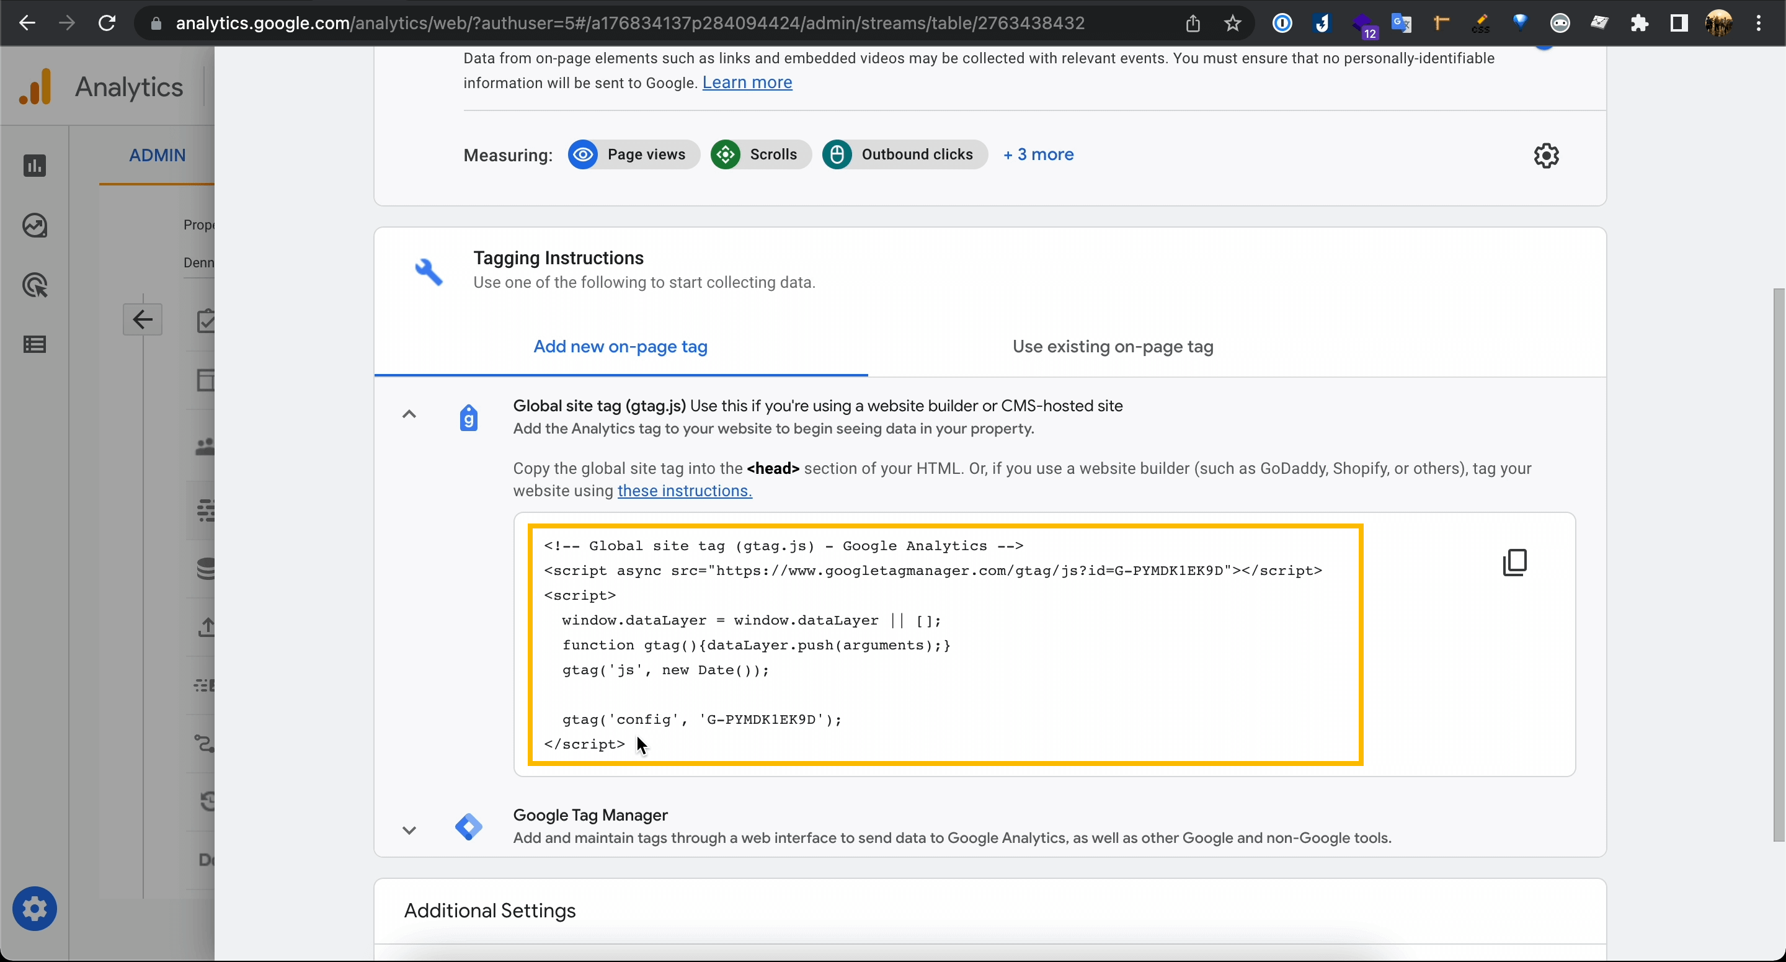Viewport: 1786px width, 962px height.
Task: Open the these instructions link
Action: 684,491
